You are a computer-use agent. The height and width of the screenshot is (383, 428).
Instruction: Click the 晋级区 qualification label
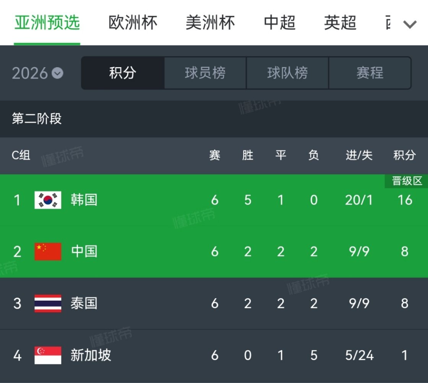(x=405, y=182)
